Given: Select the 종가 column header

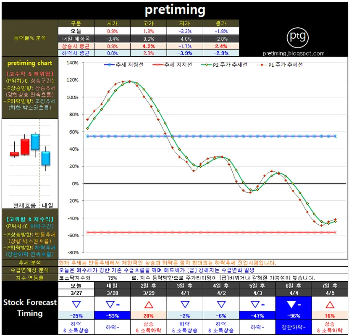Looking at the screenshot, I should coord(221,24).
